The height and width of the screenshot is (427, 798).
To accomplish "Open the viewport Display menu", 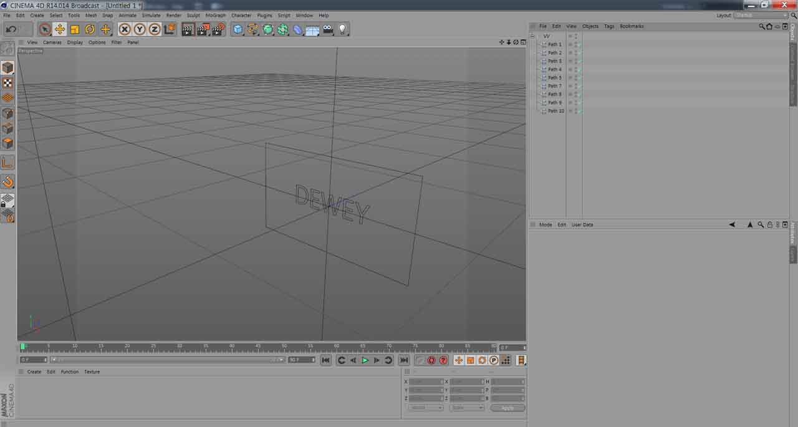I will (75, 42).
